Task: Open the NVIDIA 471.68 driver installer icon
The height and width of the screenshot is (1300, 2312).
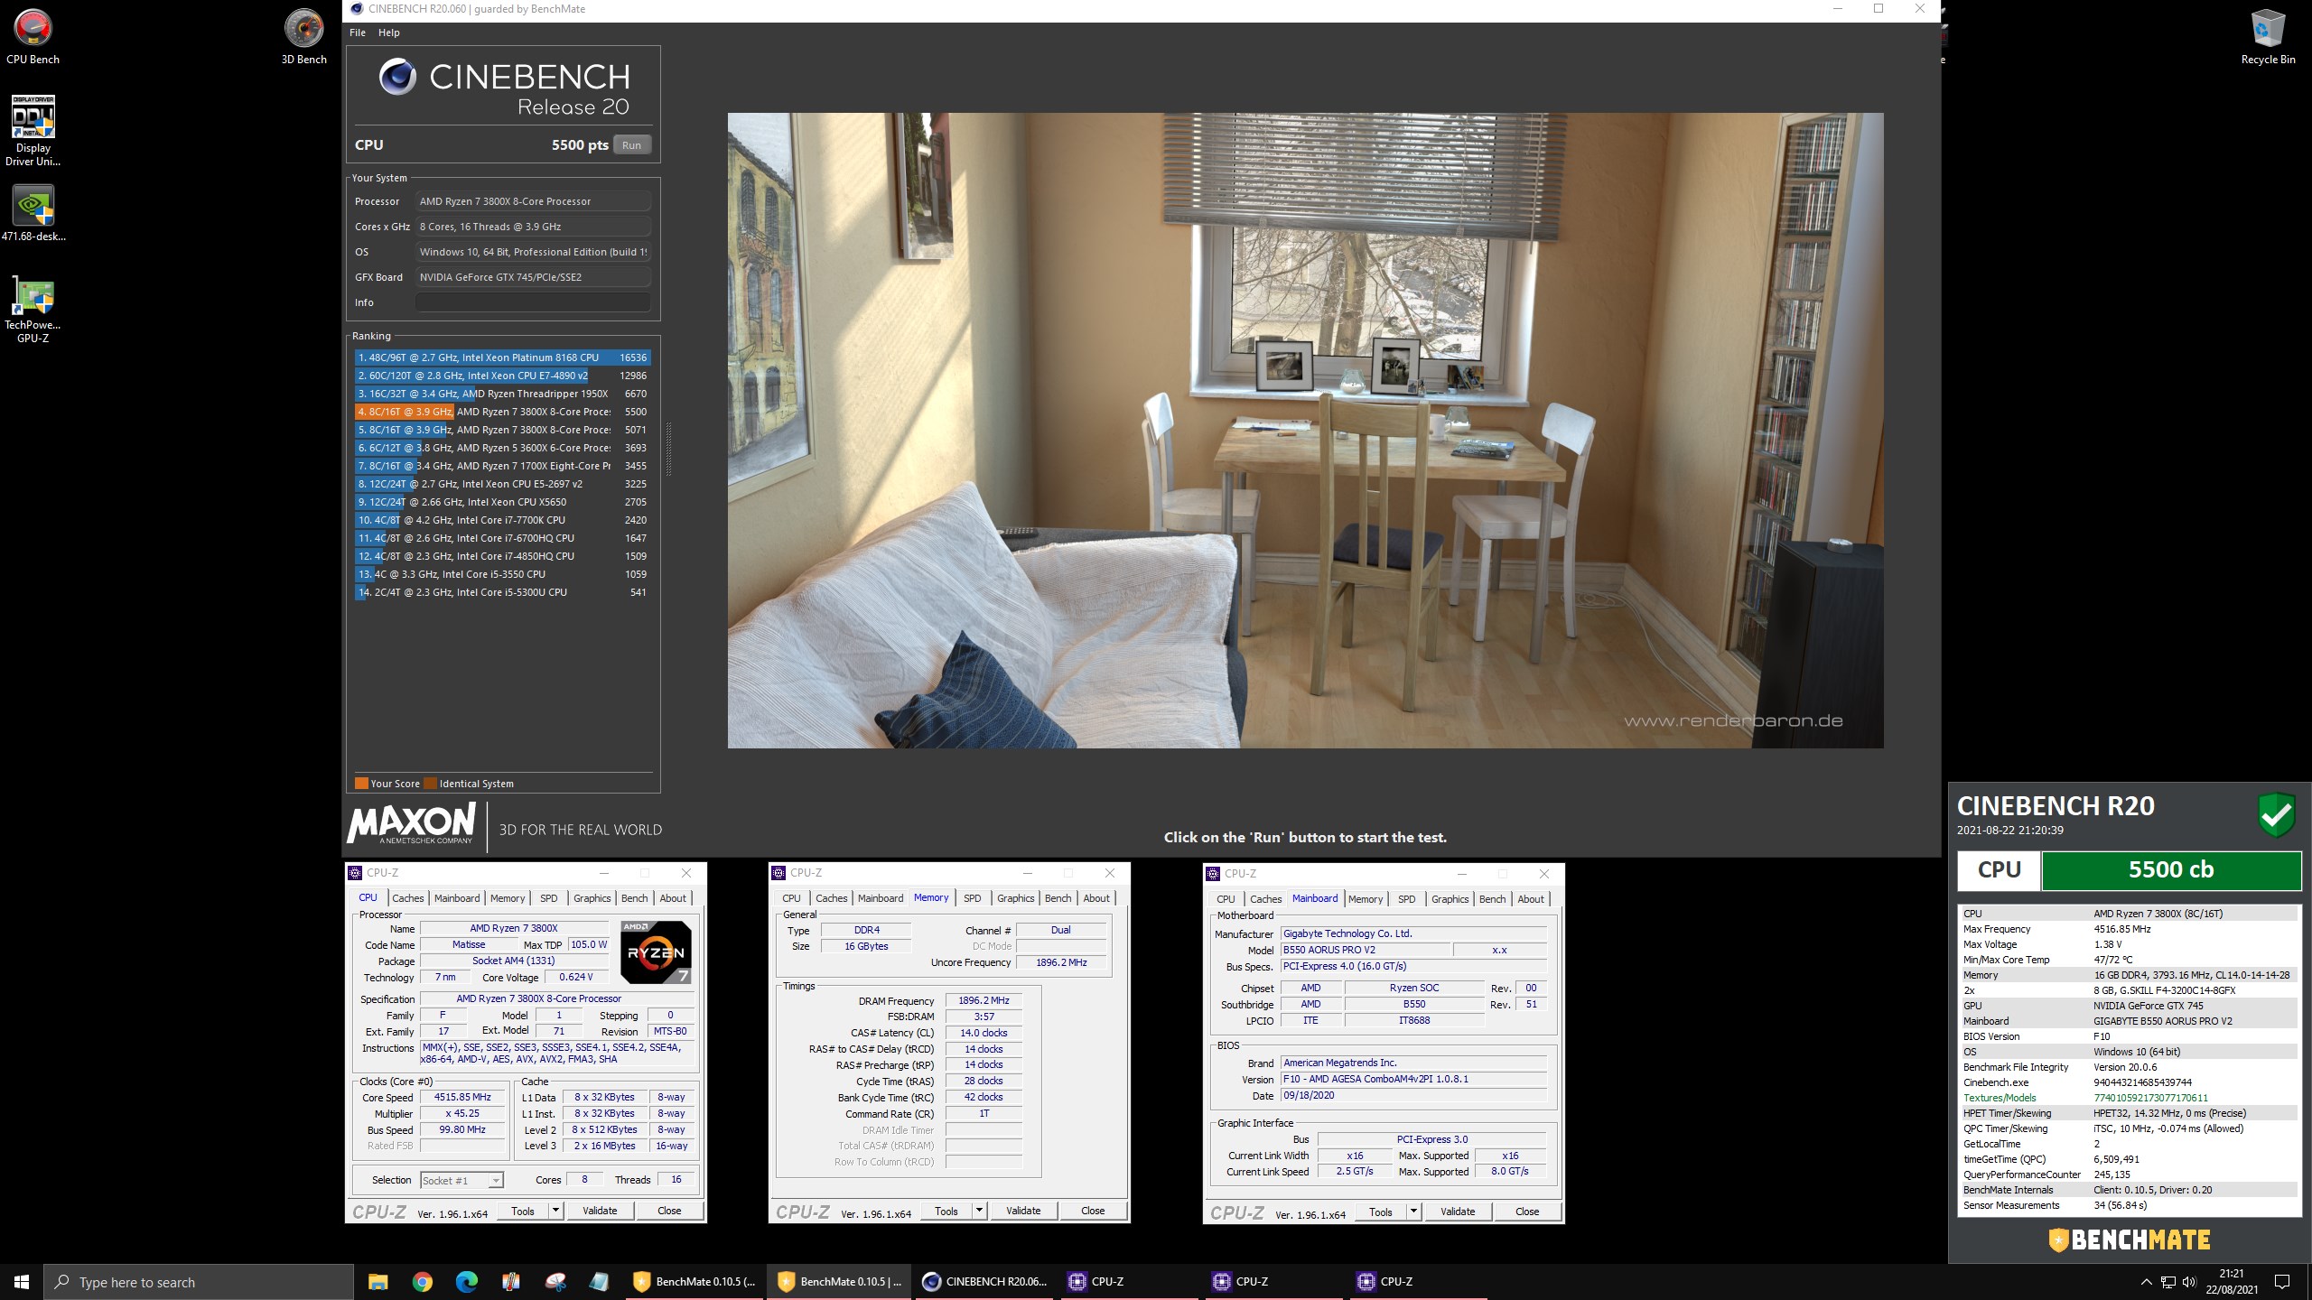Action: 33,213
